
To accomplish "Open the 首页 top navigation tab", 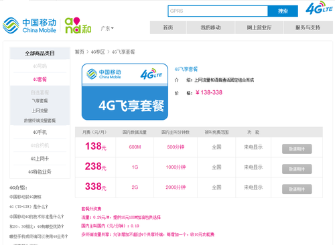I will [168, 27].
